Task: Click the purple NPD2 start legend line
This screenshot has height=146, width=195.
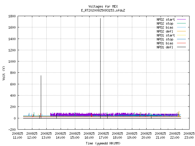Action: [181, 19]
